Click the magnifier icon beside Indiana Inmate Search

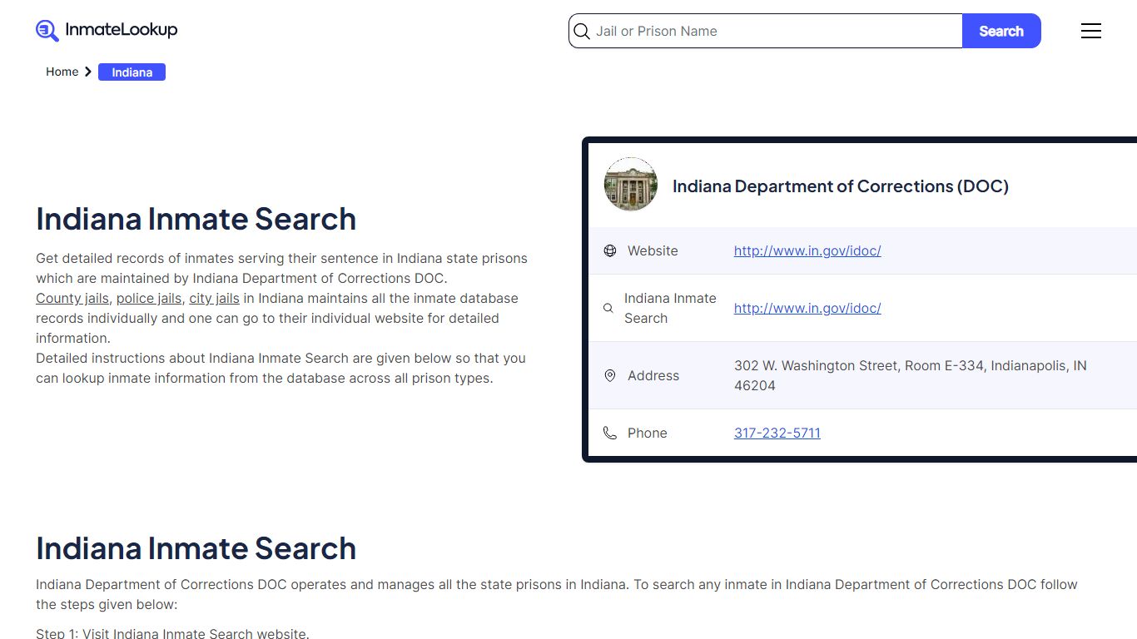point(608,308)
